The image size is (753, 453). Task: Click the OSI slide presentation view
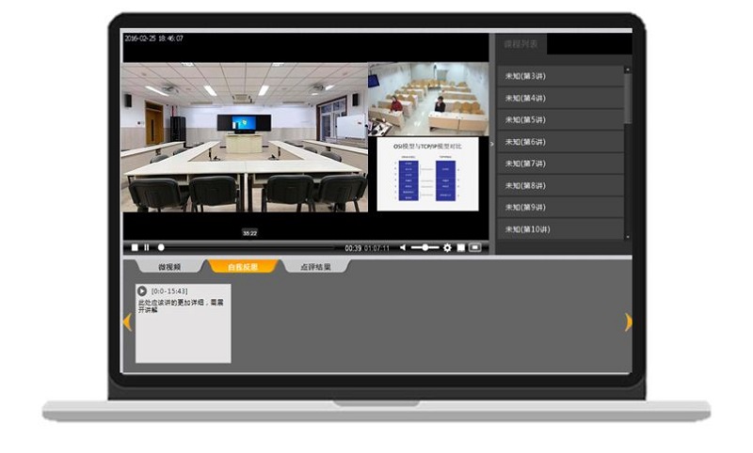pos(427,174)
